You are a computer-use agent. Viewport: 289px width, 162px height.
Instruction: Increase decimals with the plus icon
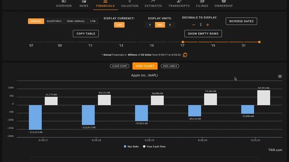[208, 25]
